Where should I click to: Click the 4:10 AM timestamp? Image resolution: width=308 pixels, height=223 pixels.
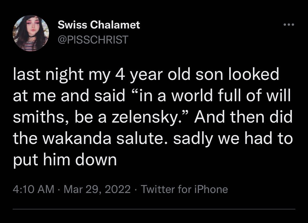click(33, 189)
